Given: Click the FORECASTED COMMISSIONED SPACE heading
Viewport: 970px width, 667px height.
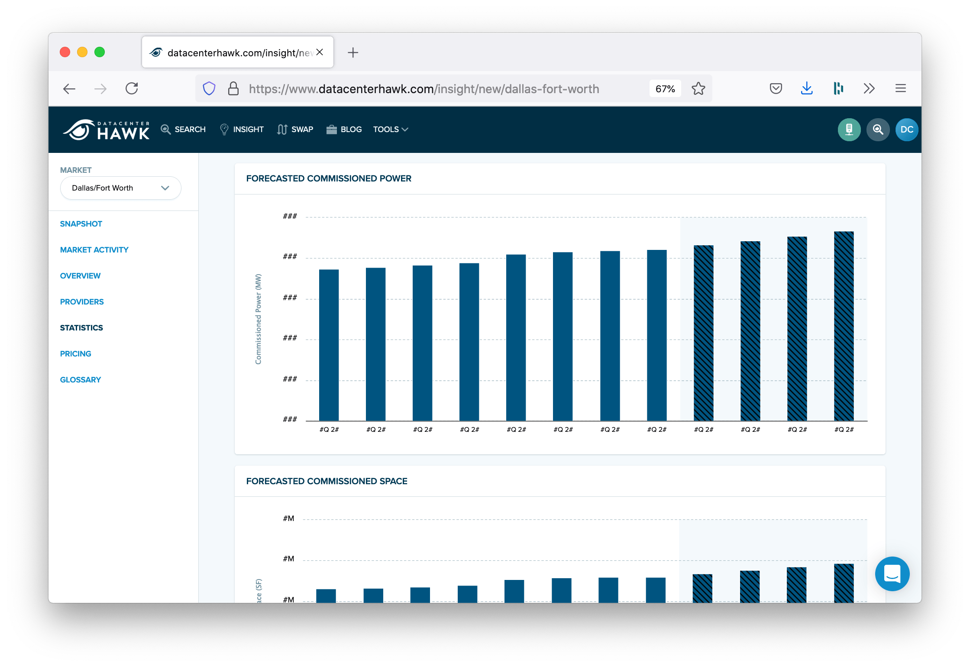Looking at the screenshot, I should point(327,481).
